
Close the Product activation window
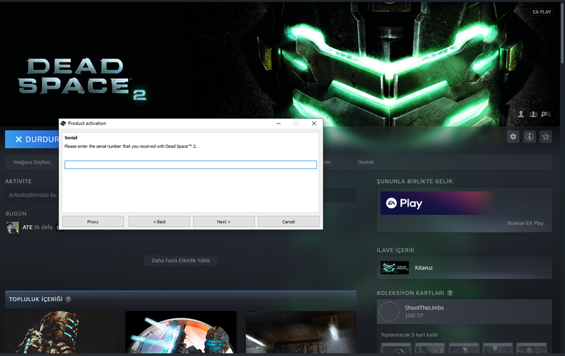click(x=314, y=123)
